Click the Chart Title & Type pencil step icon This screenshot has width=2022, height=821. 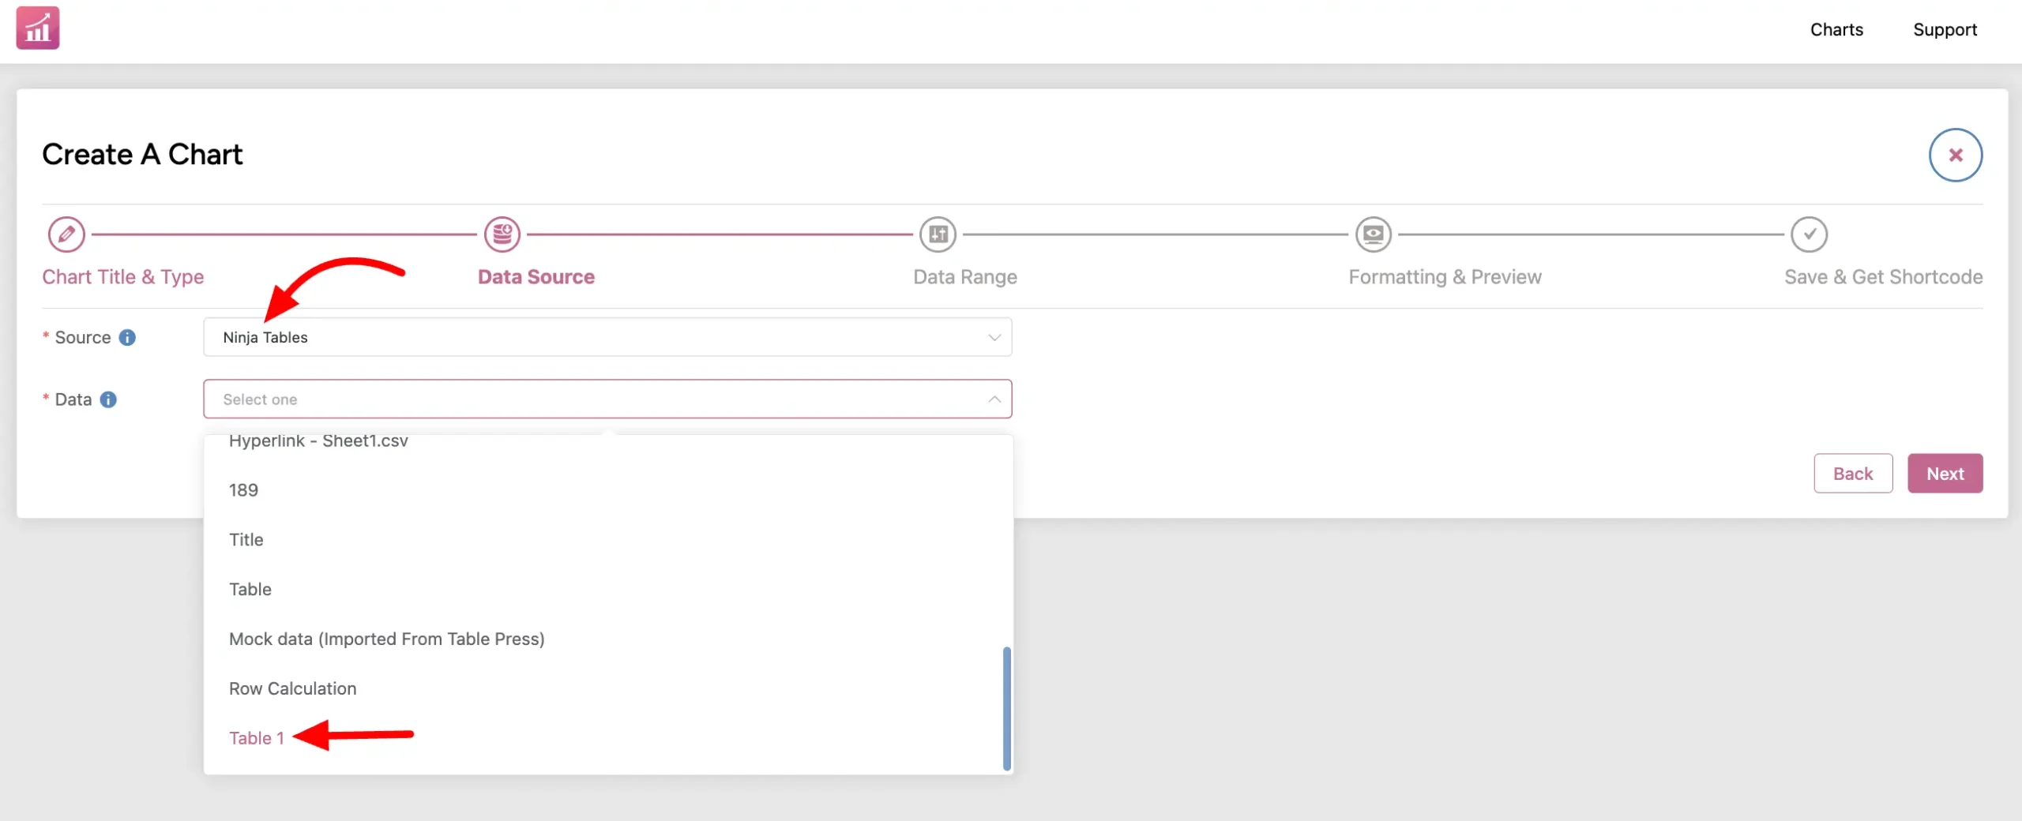coord(66,234)
